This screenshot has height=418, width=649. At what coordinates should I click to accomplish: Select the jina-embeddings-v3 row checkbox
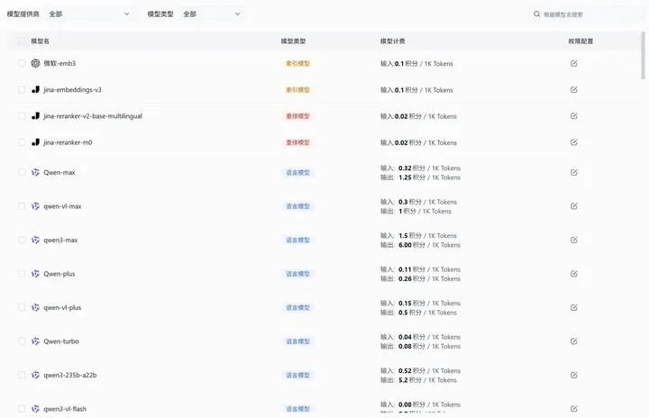(x=22, y=90)
